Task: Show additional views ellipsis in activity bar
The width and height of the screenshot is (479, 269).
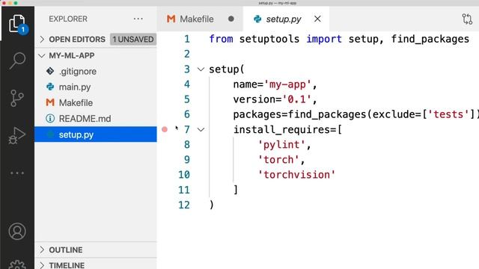Action: [17, 173]
